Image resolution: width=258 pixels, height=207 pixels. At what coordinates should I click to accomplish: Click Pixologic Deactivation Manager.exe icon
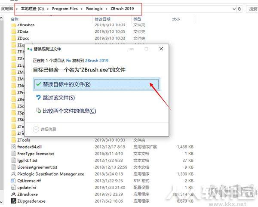pos(13,174)
